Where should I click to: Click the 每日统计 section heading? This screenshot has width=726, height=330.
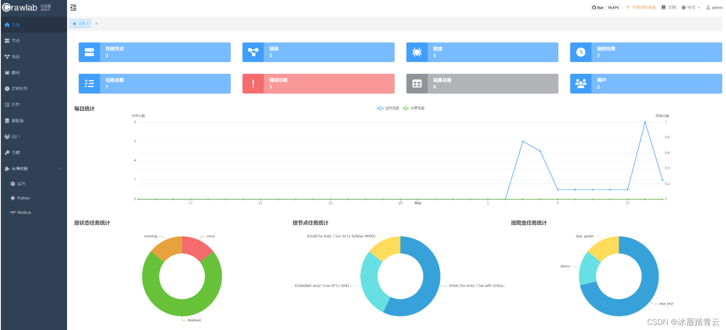(84, 109)
